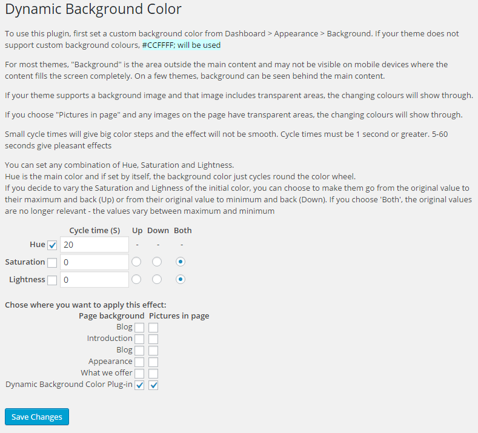
Task: Select the Both radio for Saturation
Action: coord(181,262)
